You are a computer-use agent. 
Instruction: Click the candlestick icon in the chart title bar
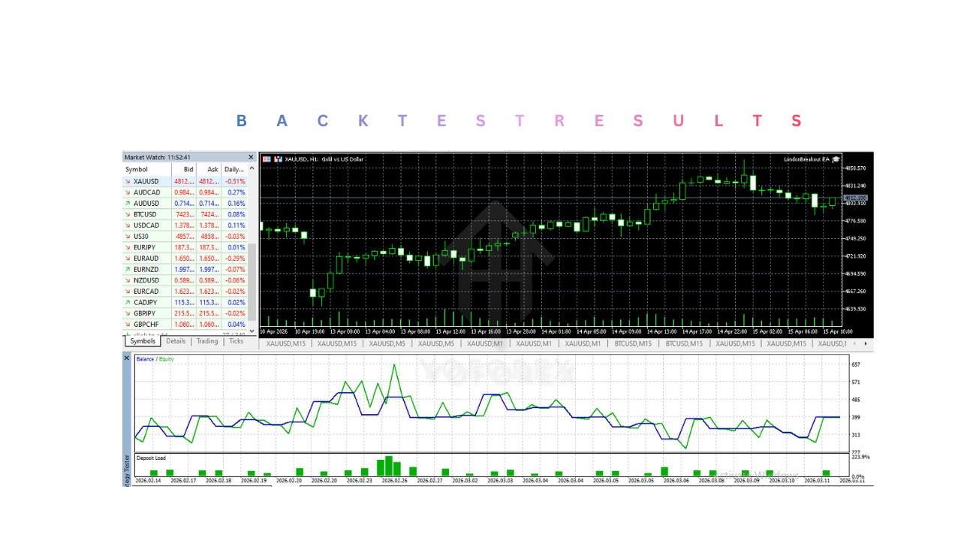pyautogui.click(x=276, y=159)
